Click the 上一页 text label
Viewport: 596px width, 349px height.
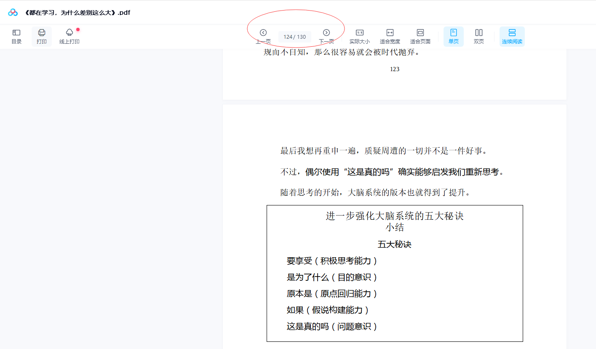tap(263, 42)
